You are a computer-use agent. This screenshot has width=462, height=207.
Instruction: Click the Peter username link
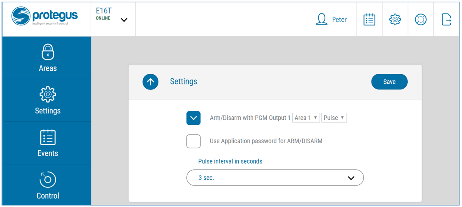[x=339, y=20]
